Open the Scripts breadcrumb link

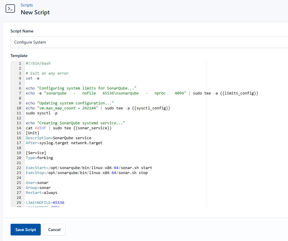coord(27,5)
